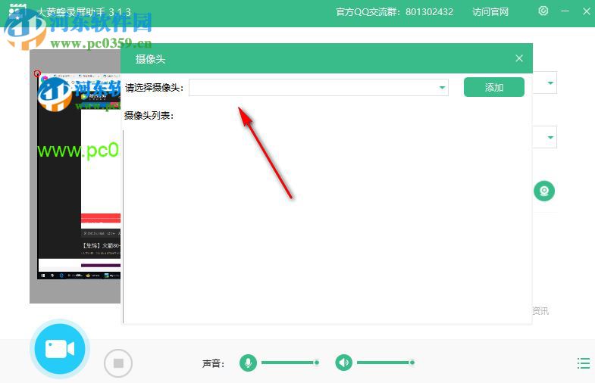
Task: Click the green webcam icon
Action: (x=544, y=191)
